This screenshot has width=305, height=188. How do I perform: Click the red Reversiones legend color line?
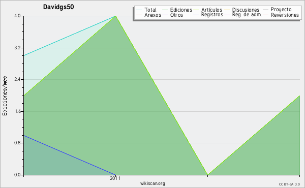[x=265, y=15]
